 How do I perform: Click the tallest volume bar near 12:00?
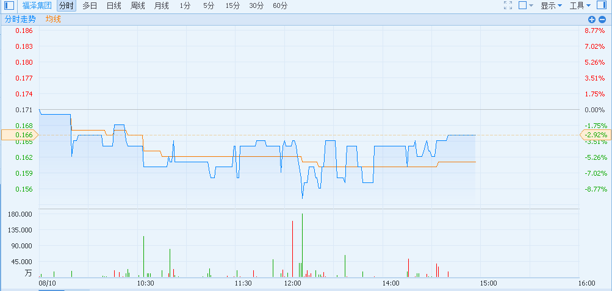302,245
